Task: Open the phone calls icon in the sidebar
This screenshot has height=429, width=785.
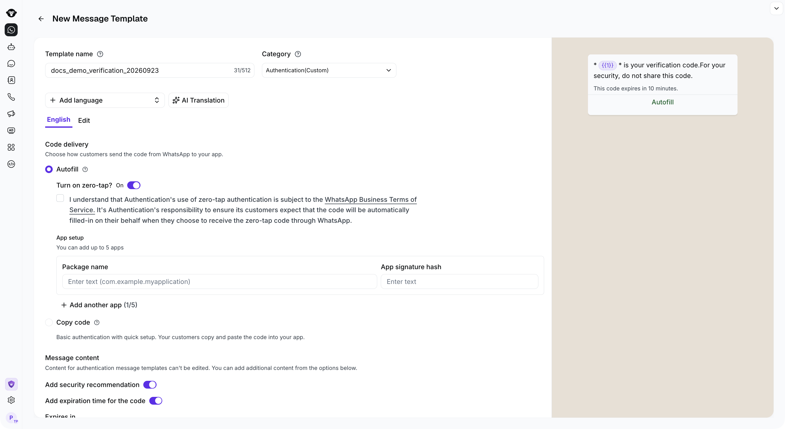Action: (11, 97)
